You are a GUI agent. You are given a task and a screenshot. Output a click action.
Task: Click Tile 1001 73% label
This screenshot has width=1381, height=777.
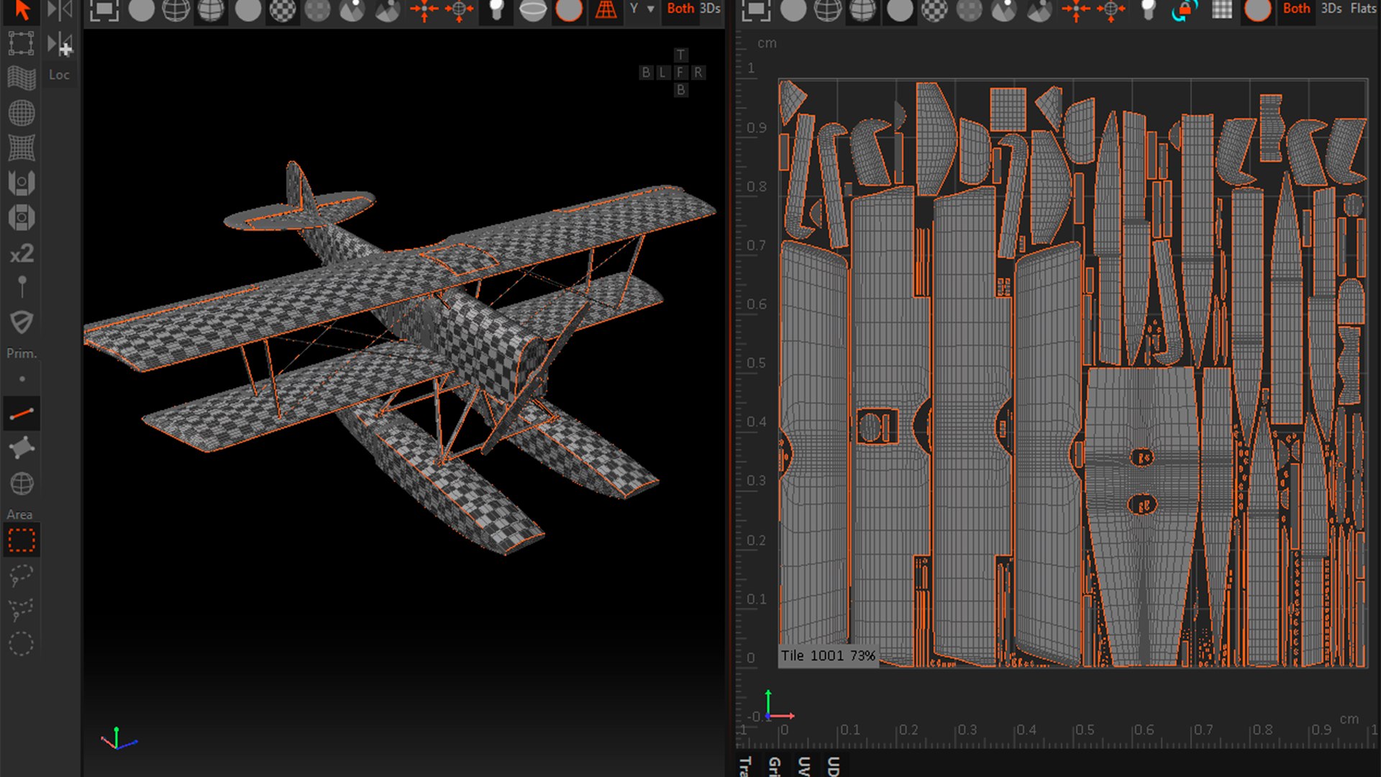tap(828, 655)
